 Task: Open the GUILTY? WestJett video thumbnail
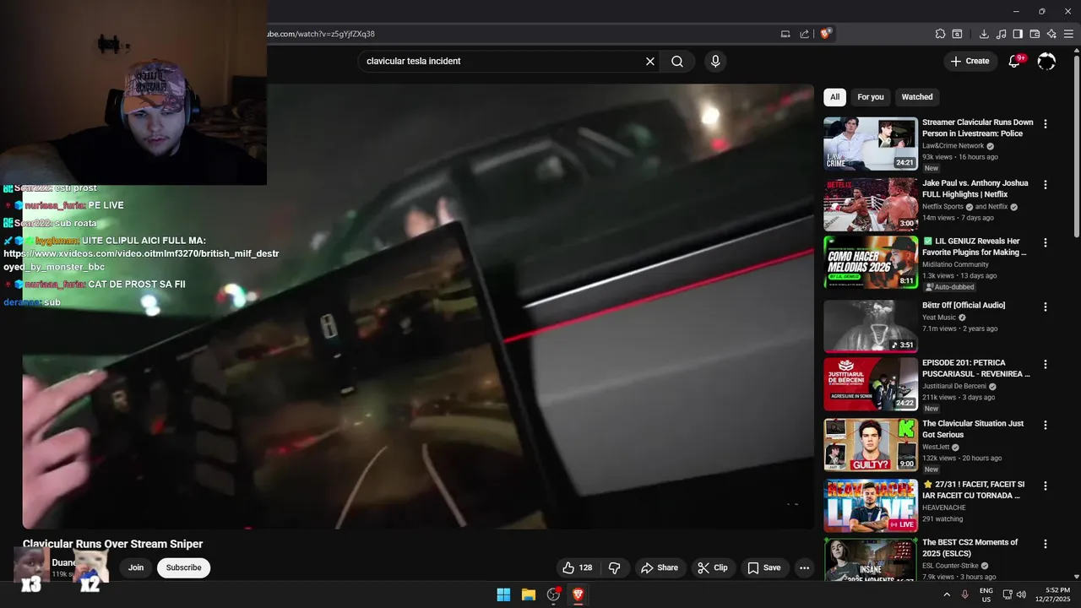pos(871,445)
